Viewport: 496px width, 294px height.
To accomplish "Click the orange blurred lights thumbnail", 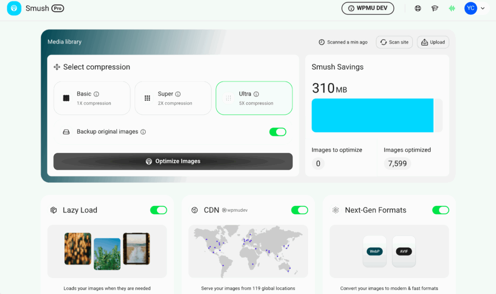I will pos(78,249).
